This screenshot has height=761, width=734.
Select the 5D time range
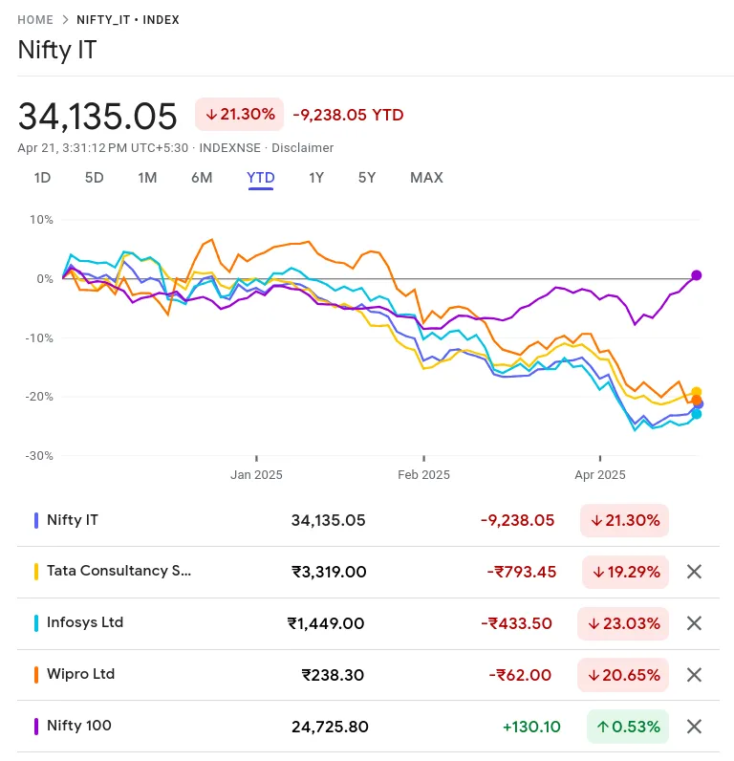(94, 178)
